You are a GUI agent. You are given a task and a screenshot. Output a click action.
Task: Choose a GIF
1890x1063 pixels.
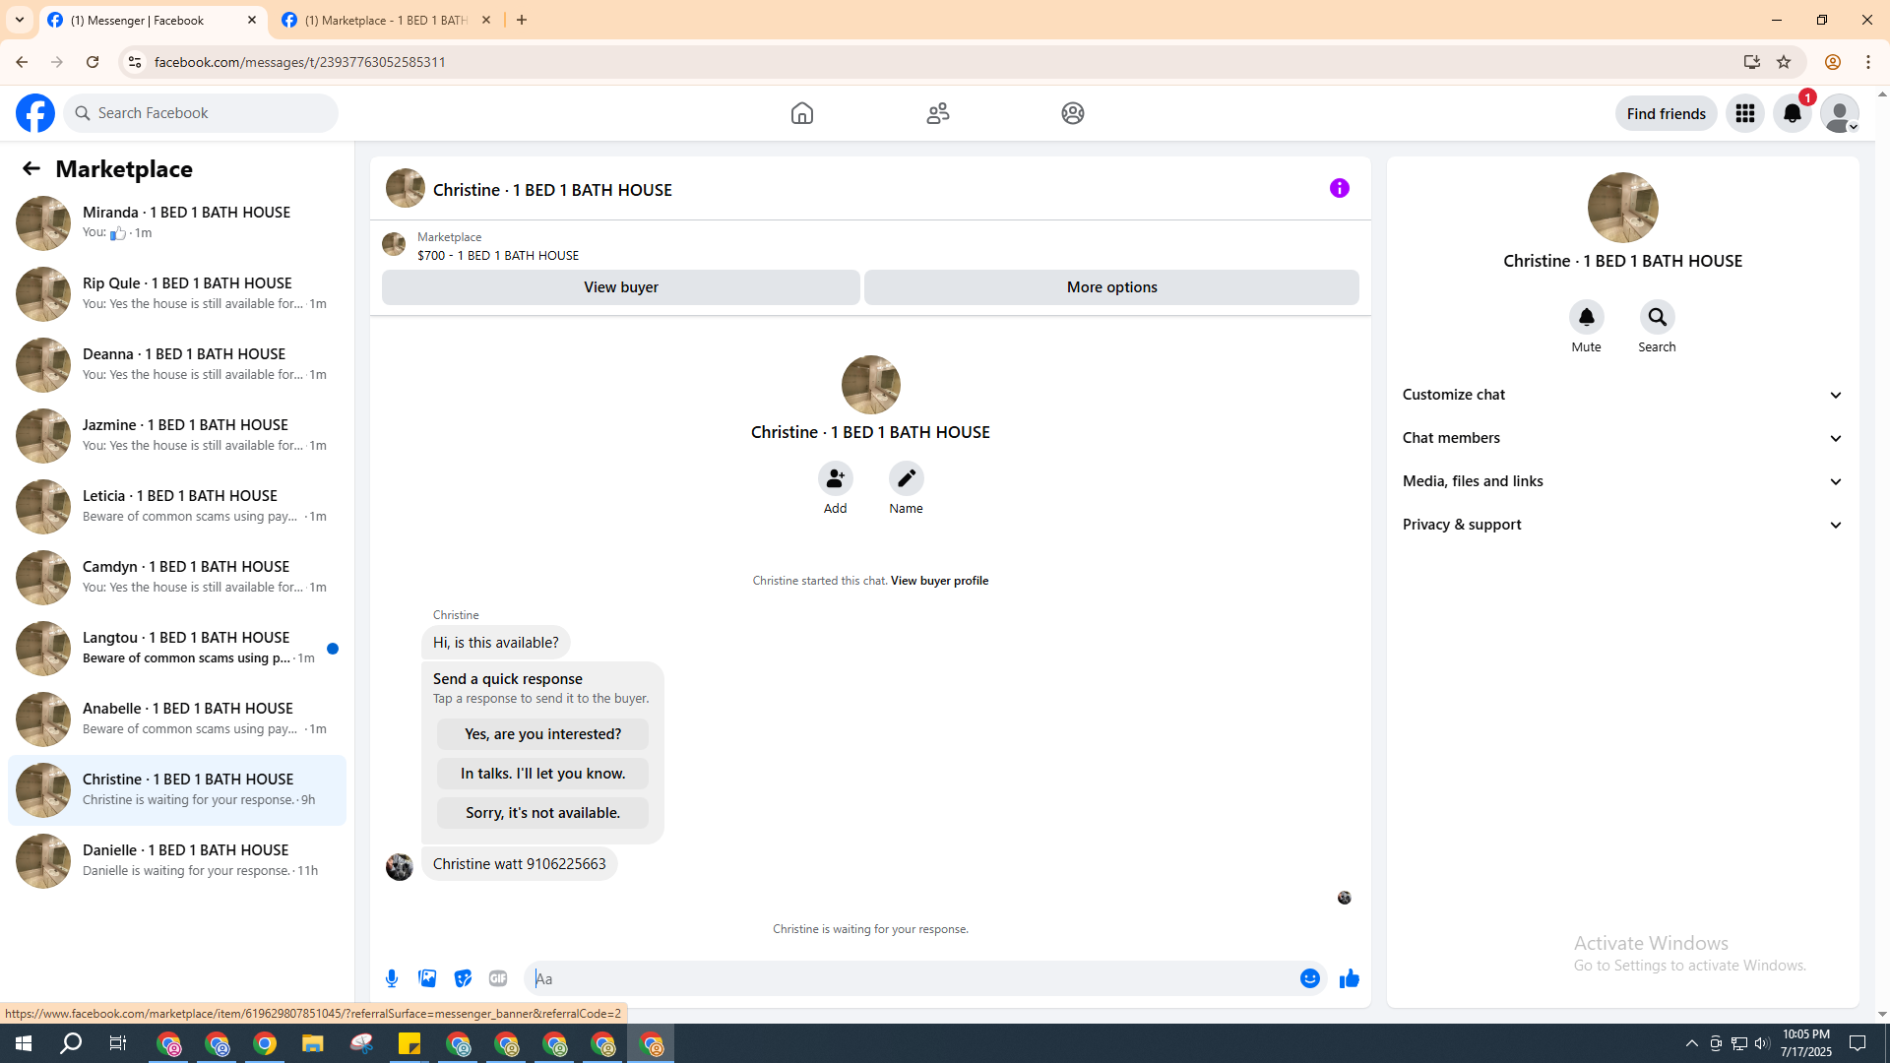[x=498, y=978]
